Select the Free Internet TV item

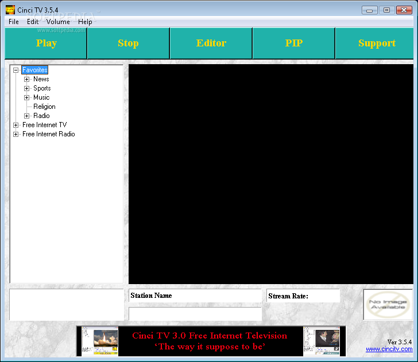tap(45, 125)
